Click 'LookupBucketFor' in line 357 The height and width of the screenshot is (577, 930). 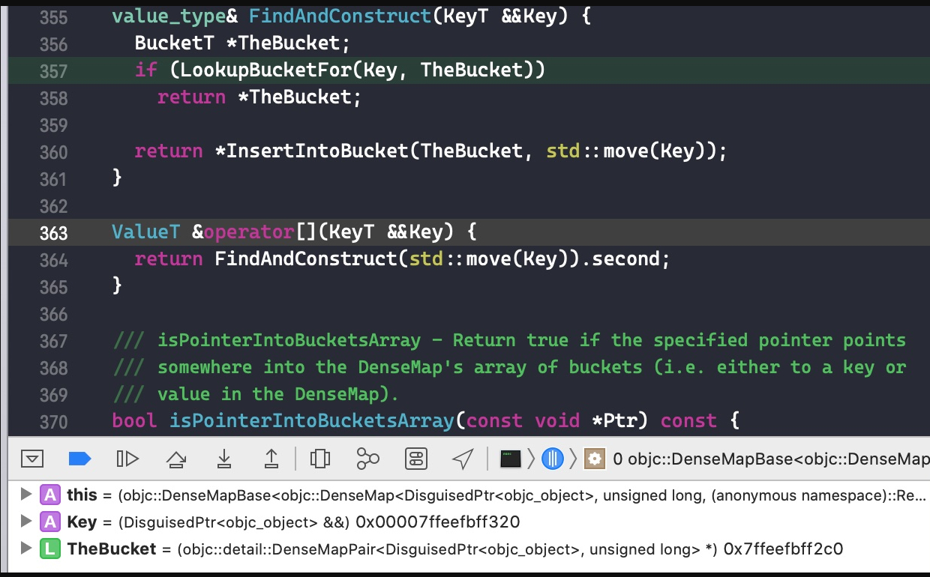(x=266, y=70)
